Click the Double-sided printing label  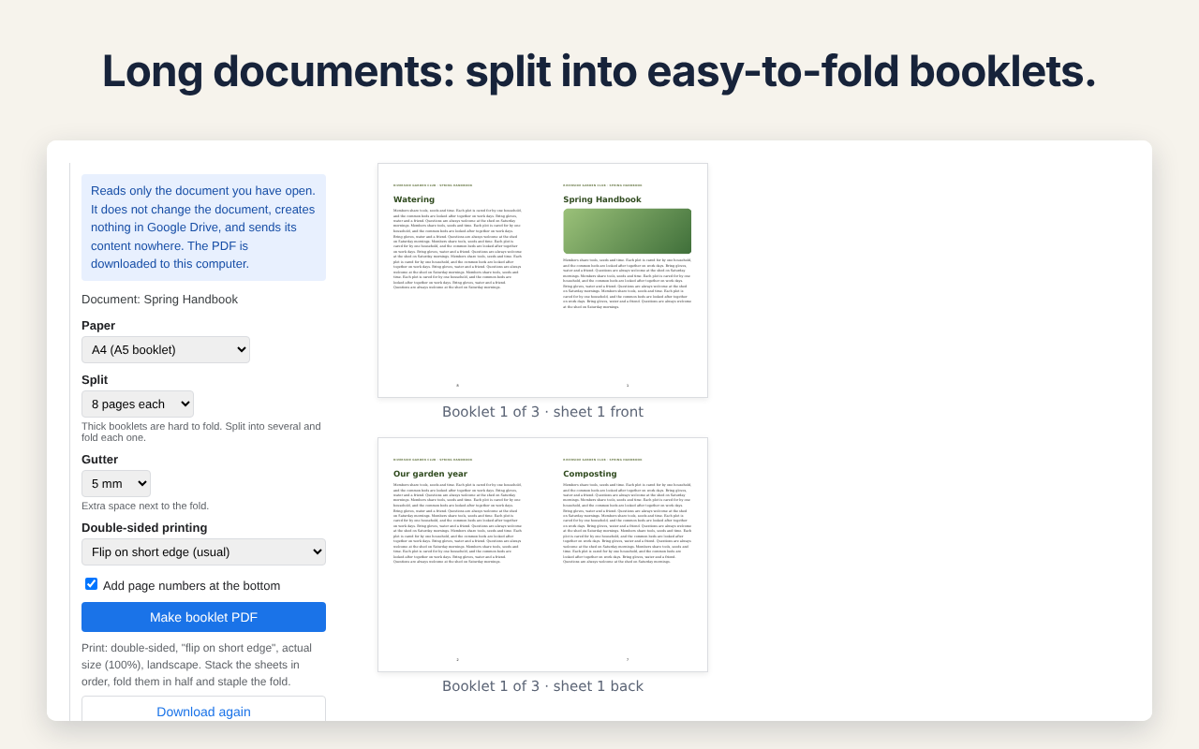[x=144, y=528]
